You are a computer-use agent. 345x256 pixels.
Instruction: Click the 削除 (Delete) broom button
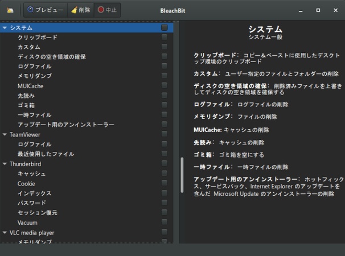(x=79, y=10)
